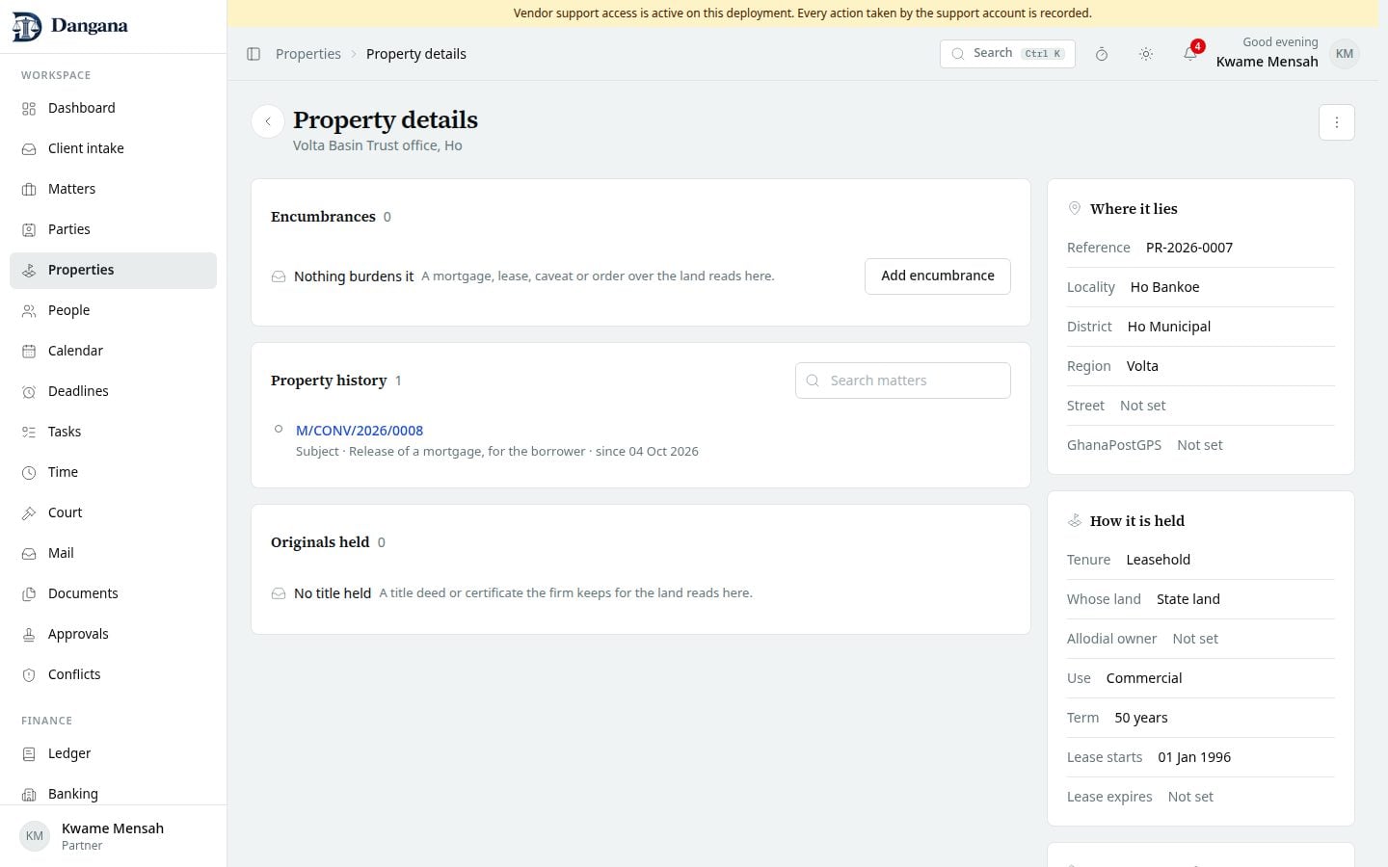Open the Matters section
Viewport: 1388px width, 867px height.
pos(113,189)
